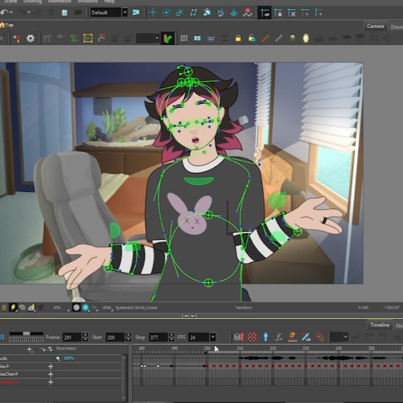Click the yellow padlock Lock icon
The height and width of the screenshot is (403, 403).
pyautogui.click(x=238, y=38)
